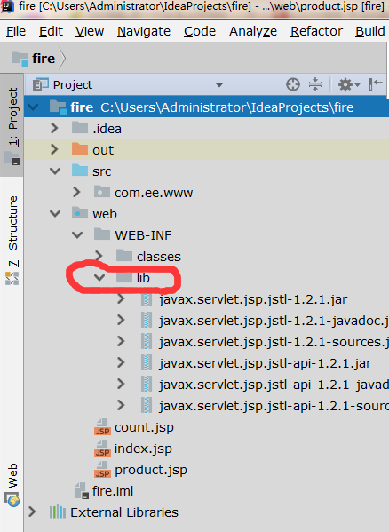389x532 pixels.
Task: Click the Collapse All icon
Action: [x=315, y=84]
